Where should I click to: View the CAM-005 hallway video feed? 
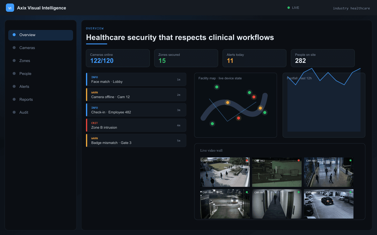point(277,204)
